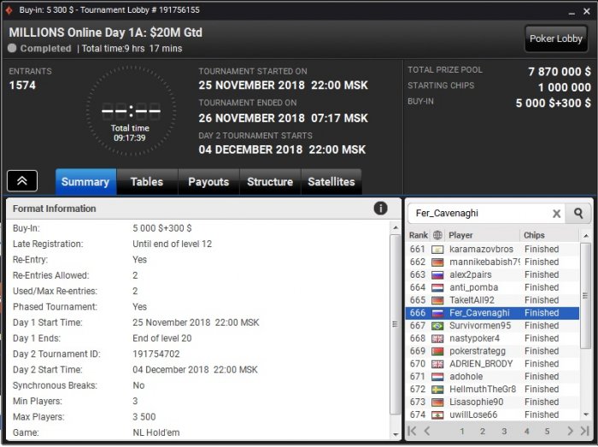Open the Structure tab

[x=270, y=182]
